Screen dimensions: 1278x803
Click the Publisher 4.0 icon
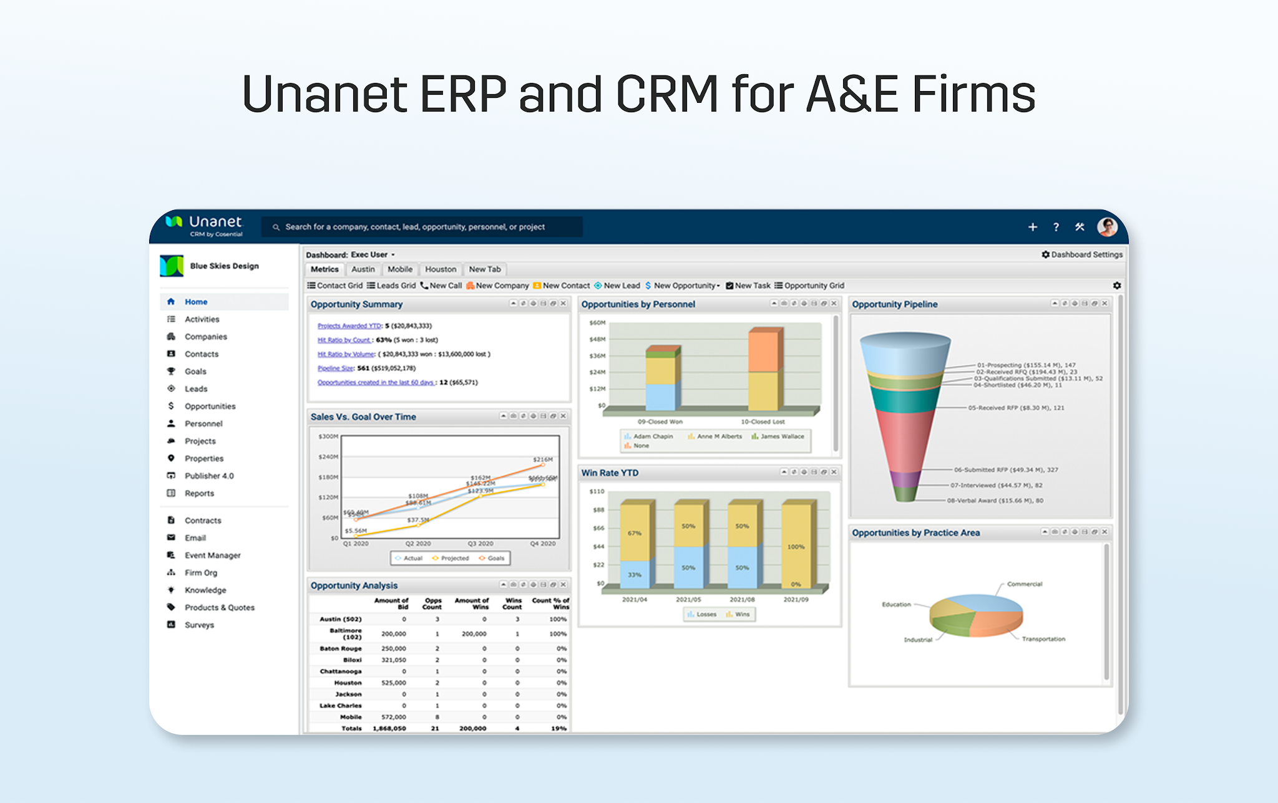171,476
